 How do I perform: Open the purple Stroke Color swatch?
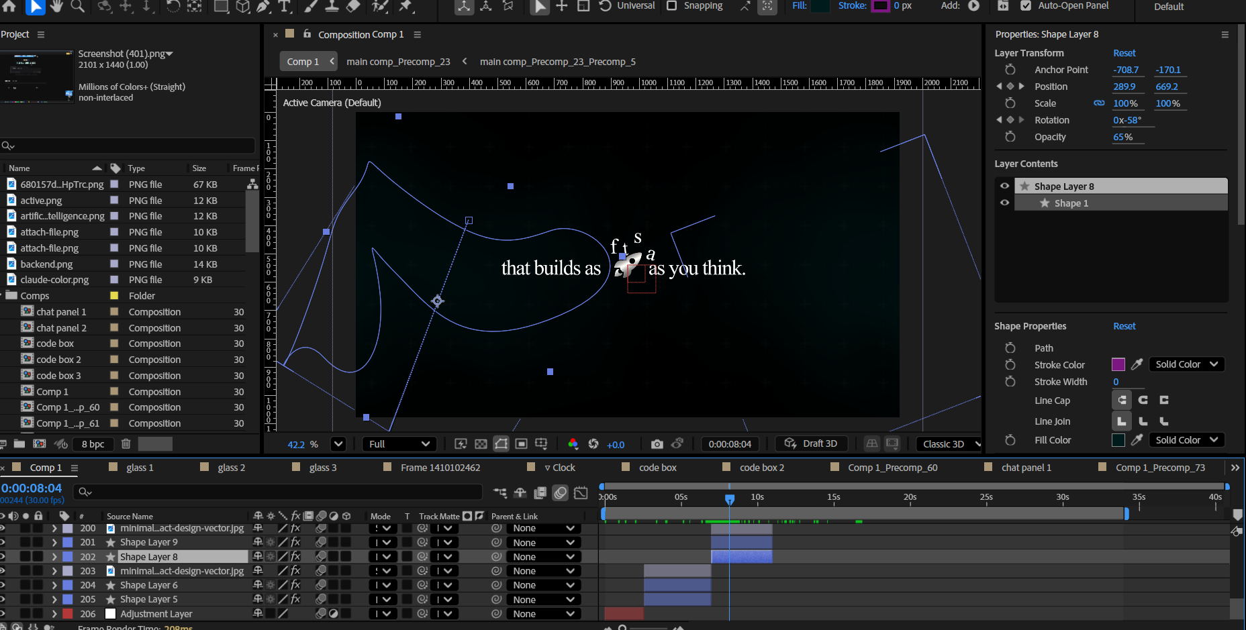click(x=1118, y=364)
